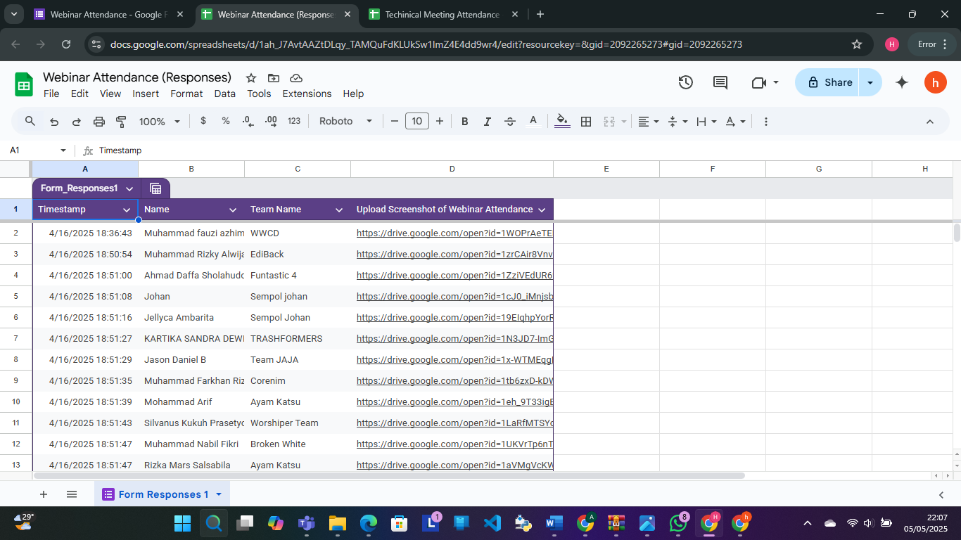Open the Data menu
Image resolution: width=961 pixels, height=540 pixels.
tap(225, 94)
